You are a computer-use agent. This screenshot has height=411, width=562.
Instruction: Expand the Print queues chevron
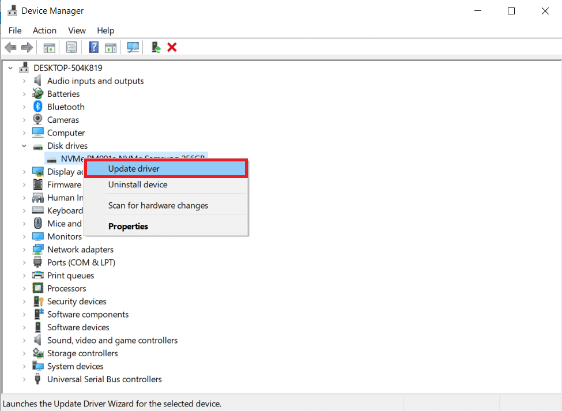tap(24, 276)
